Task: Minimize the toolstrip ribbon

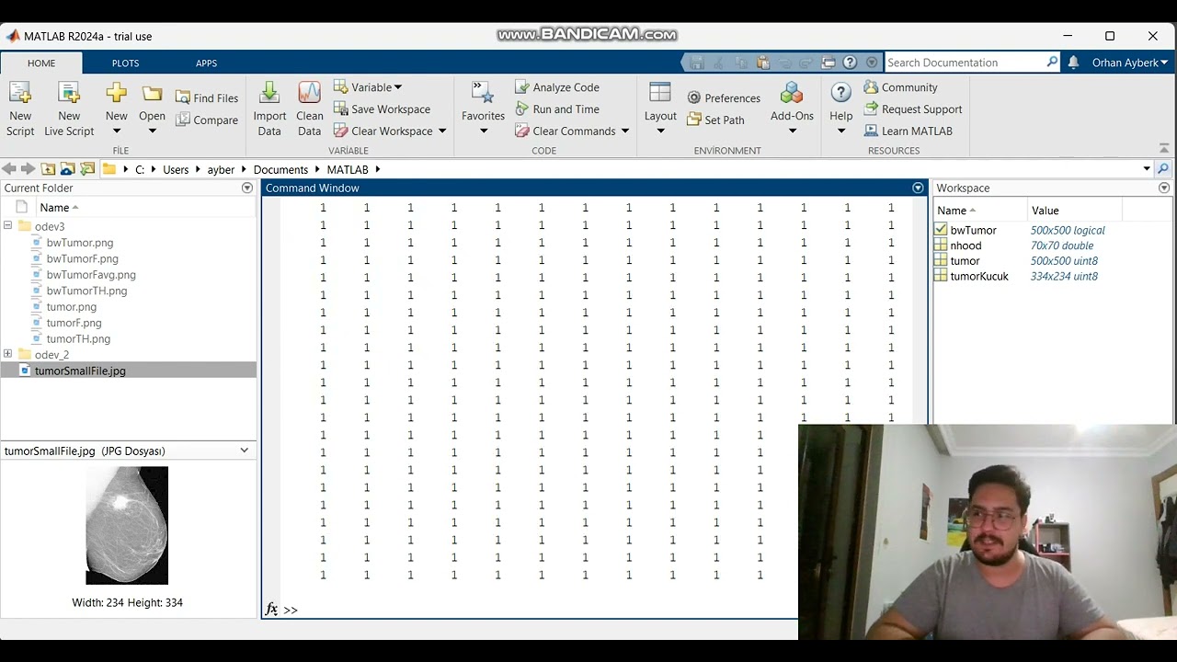Action: tap(1164, 148)
